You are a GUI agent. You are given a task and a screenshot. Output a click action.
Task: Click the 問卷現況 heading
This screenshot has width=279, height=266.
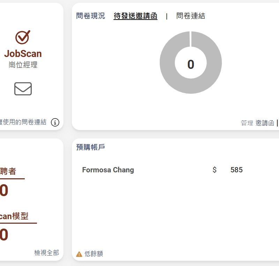pyautogui.click(x=91, y=16)
